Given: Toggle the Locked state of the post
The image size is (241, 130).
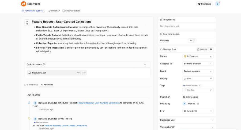Looking at the screenshot, I should 202,49.
